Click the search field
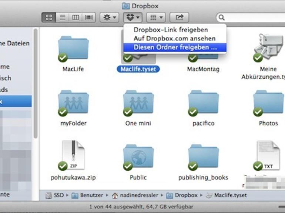This screenshot has width=285, height=213. point(251,18)
